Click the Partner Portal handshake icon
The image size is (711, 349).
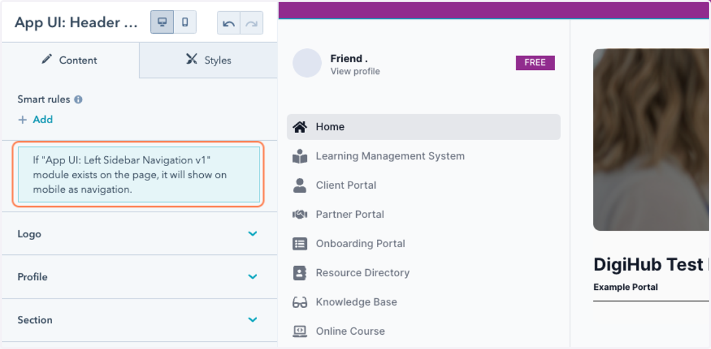click(300, 214)
